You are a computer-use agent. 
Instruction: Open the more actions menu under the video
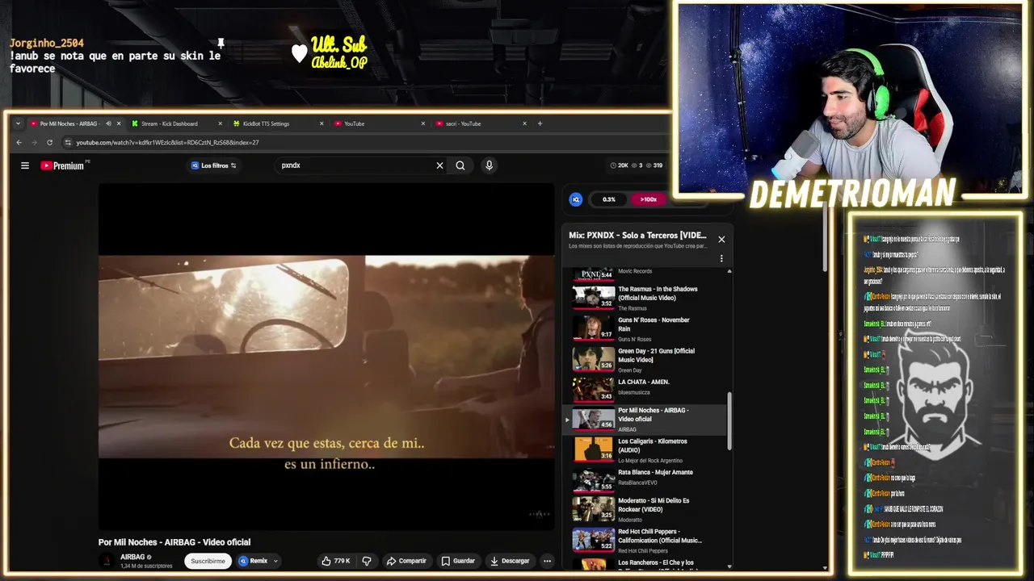pos(547,561)
